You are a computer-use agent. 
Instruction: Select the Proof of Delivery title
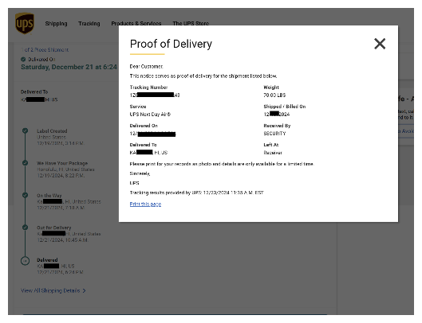pyautogui.click(x=171, y=44)
